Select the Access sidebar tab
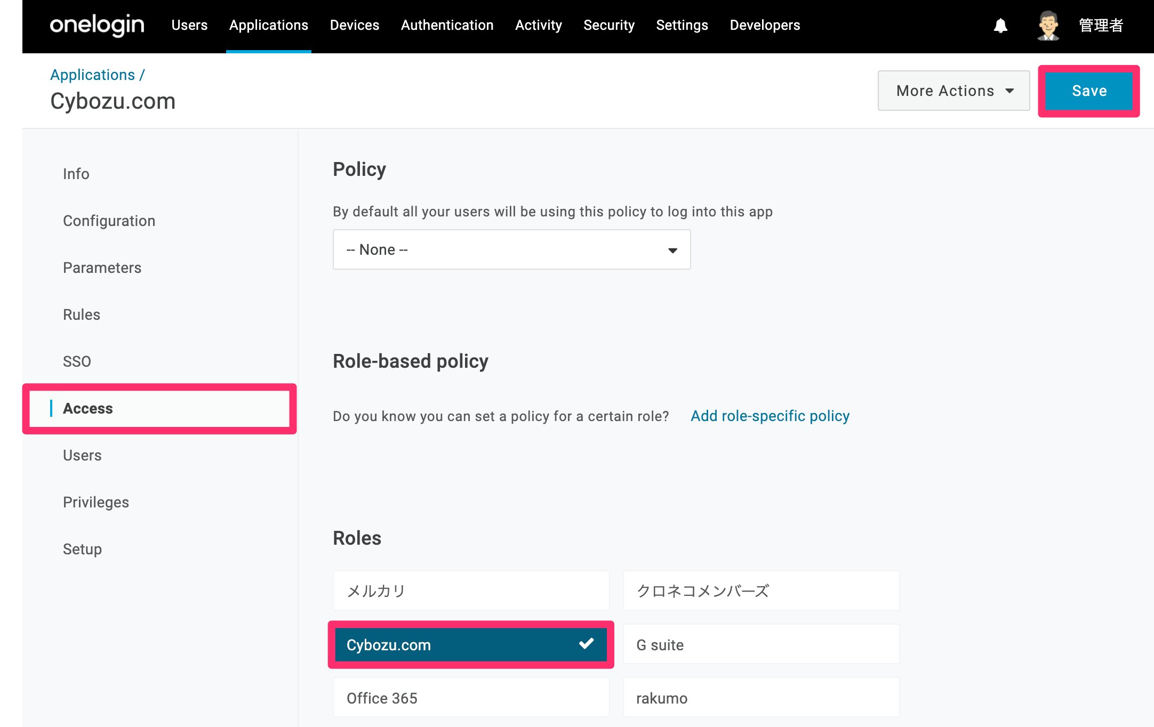Viewport: 1154px width, 727px height. tap(159, 409)
